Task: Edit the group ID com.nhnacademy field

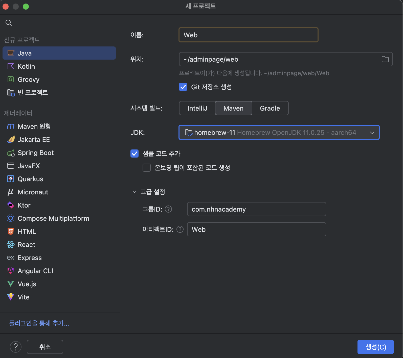Action: 256,209
